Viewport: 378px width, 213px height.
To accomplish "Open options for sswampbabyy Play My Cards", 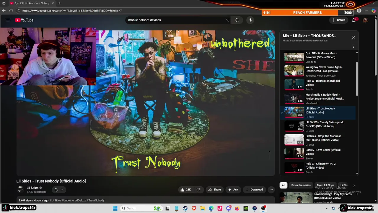I will (x=357, y=195).
